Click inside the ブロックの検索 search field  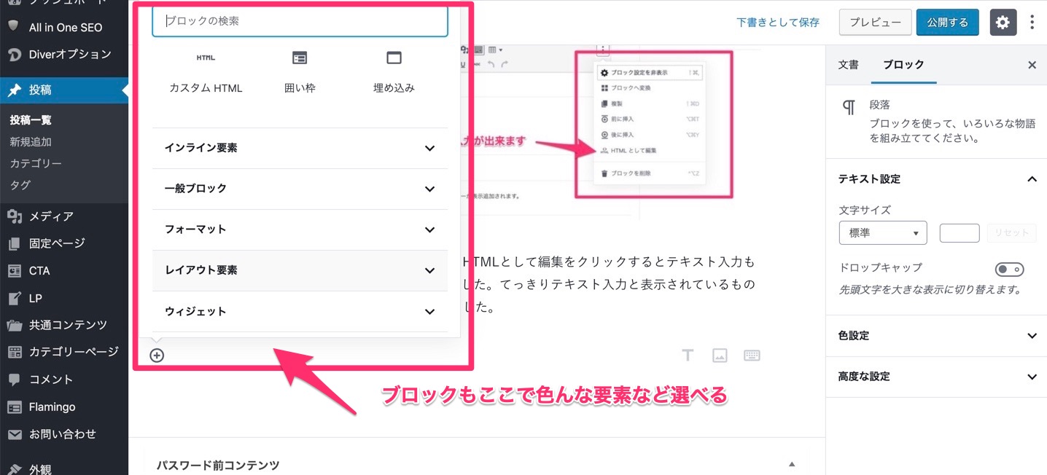tap(300, 22)
